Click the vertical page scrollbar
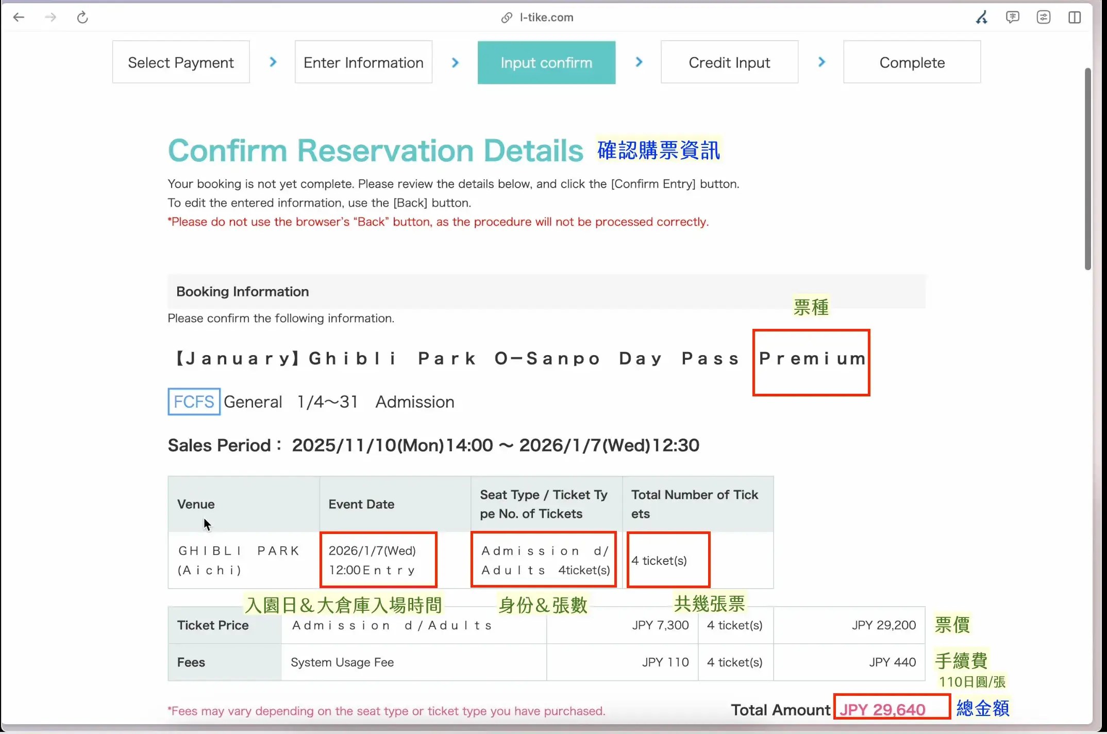 click(x=1087, y=169)
